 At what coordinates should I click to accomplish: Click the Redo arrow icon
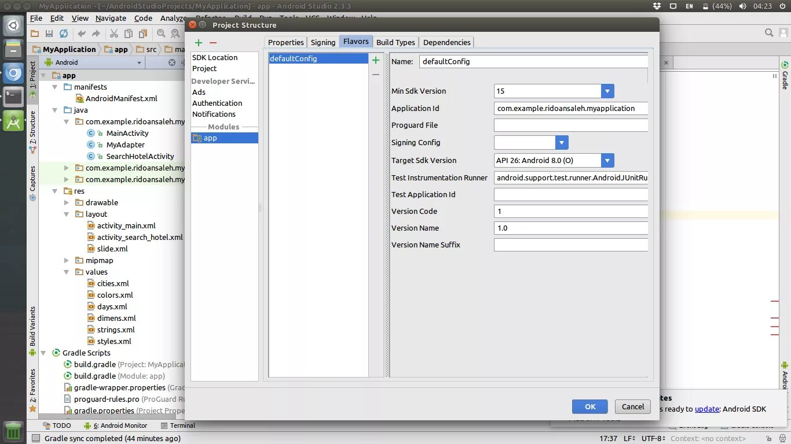[x=96, y=34]
